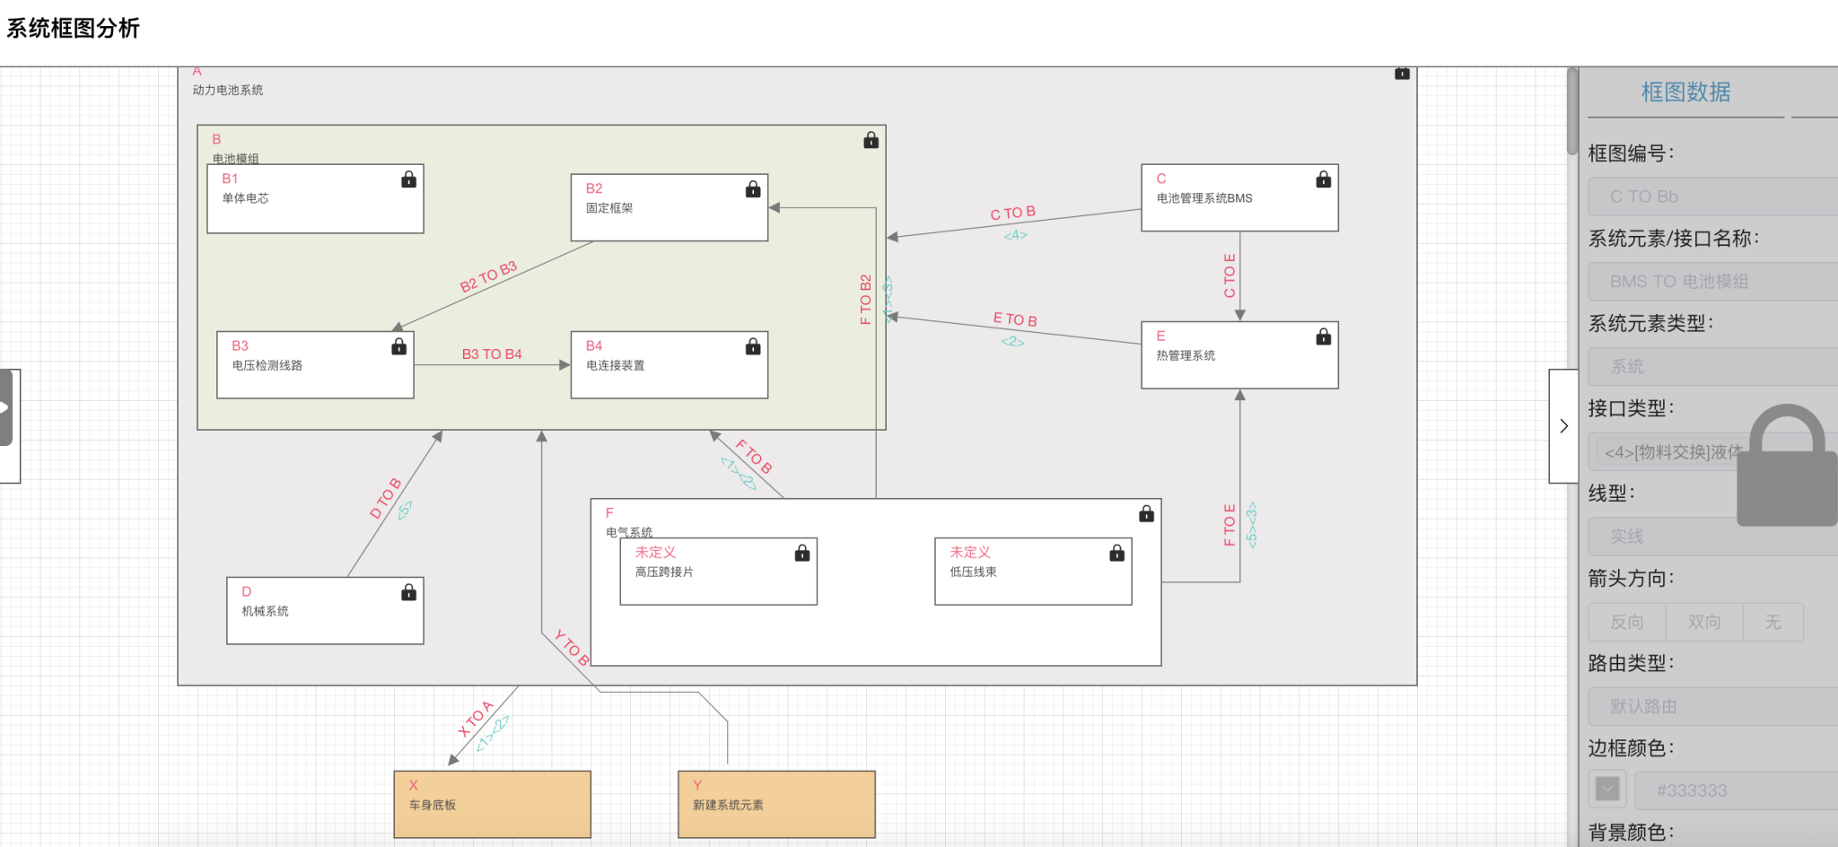Click lock icon on E 热管理系统 block
This screenshot has width=1838, height=847.
[x=1323, y=337]
